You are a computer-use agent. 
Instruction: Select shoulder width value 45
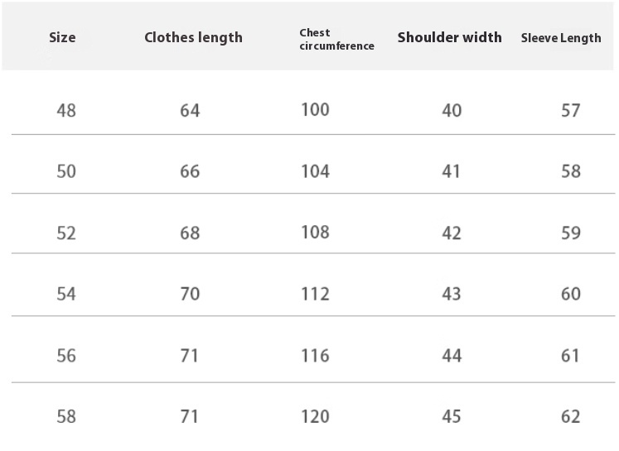[x=452, y=417]
